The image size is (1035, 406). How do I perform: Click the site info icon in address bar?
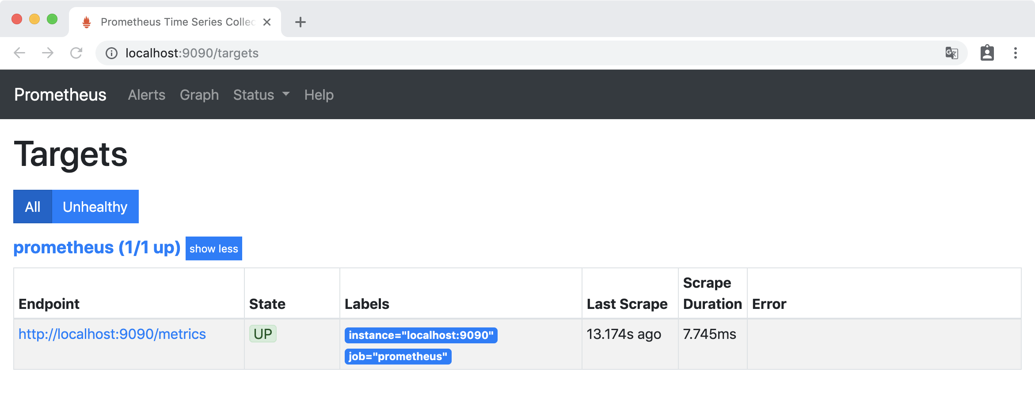pyautogui.click(x=111, y=53)
